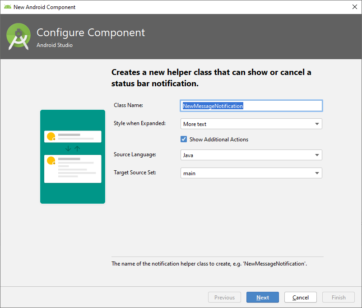Close the New Android Component dialog

[x=354, y=7]
